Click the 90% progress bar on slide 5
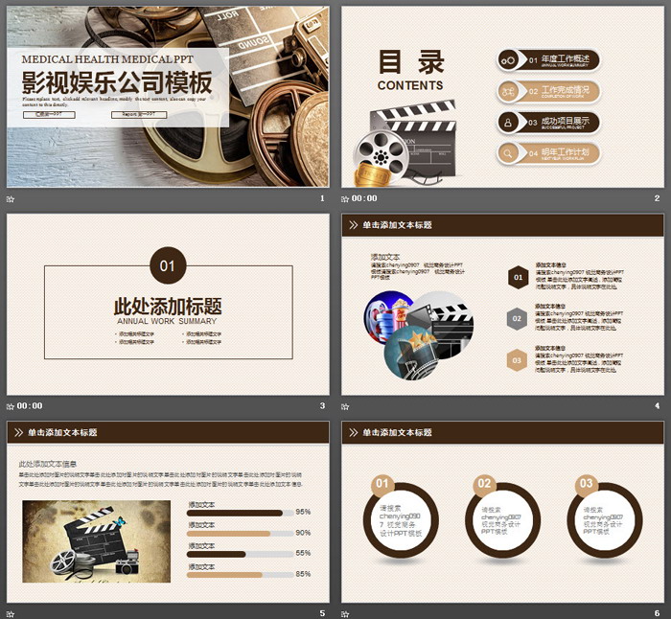Viewport: 671px width, 619px height. pyautogui.click(x=240, y=534)
